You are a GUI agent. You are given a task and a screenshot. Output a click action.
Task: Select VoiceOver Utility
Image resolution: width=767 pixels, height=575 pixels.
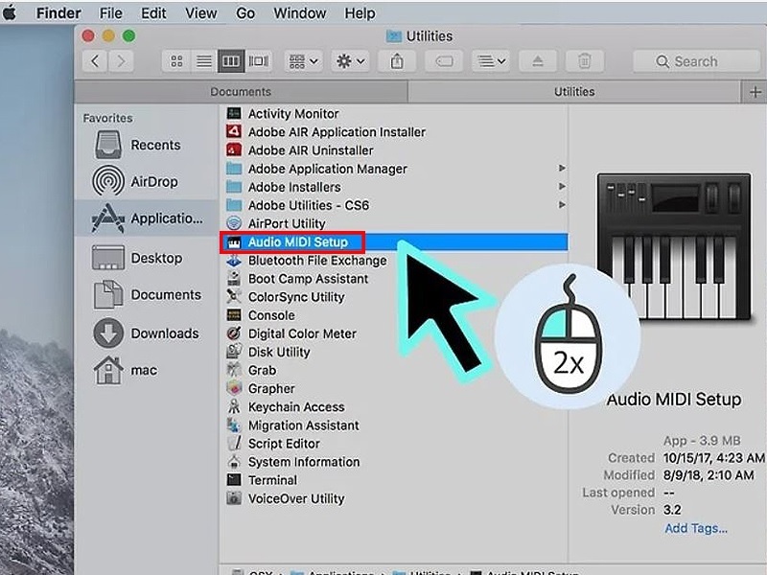pyautogui.click(x=286, y=498)
